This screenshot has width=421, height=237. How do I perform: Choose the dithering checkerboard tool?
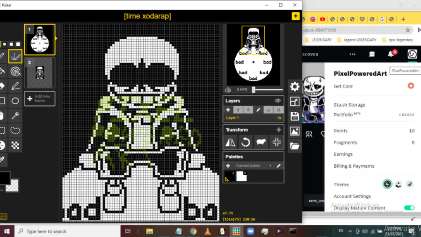click(15, 145)
